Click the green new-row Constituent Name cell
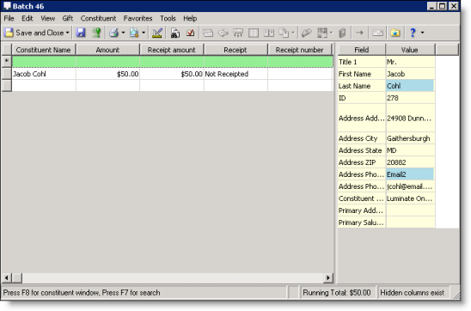This screenshot has height=311, width=471. [44, 62]
